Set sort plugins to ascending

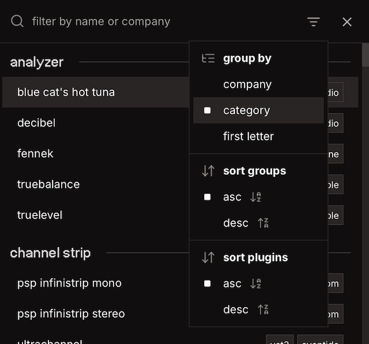(x=232, y=283)
